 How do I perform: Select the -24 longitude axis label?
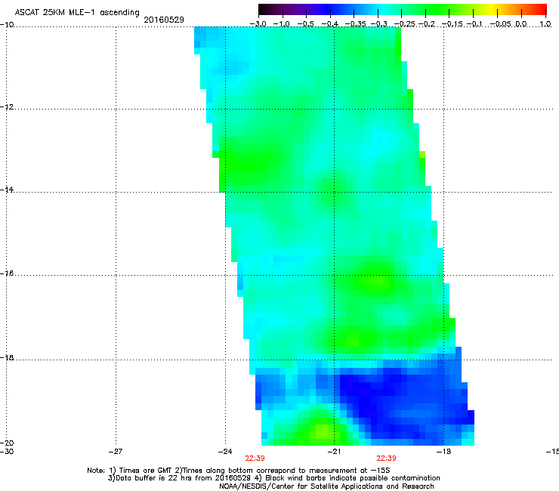[225, 452]
